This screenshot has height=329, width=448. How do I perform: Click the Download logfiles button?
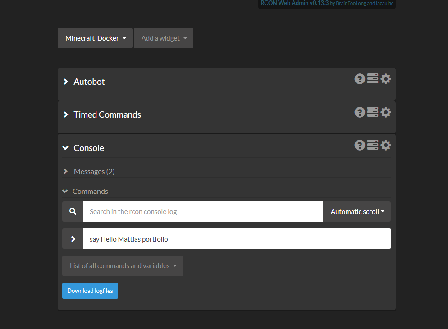pyautogui.click(x=90, y=291)
